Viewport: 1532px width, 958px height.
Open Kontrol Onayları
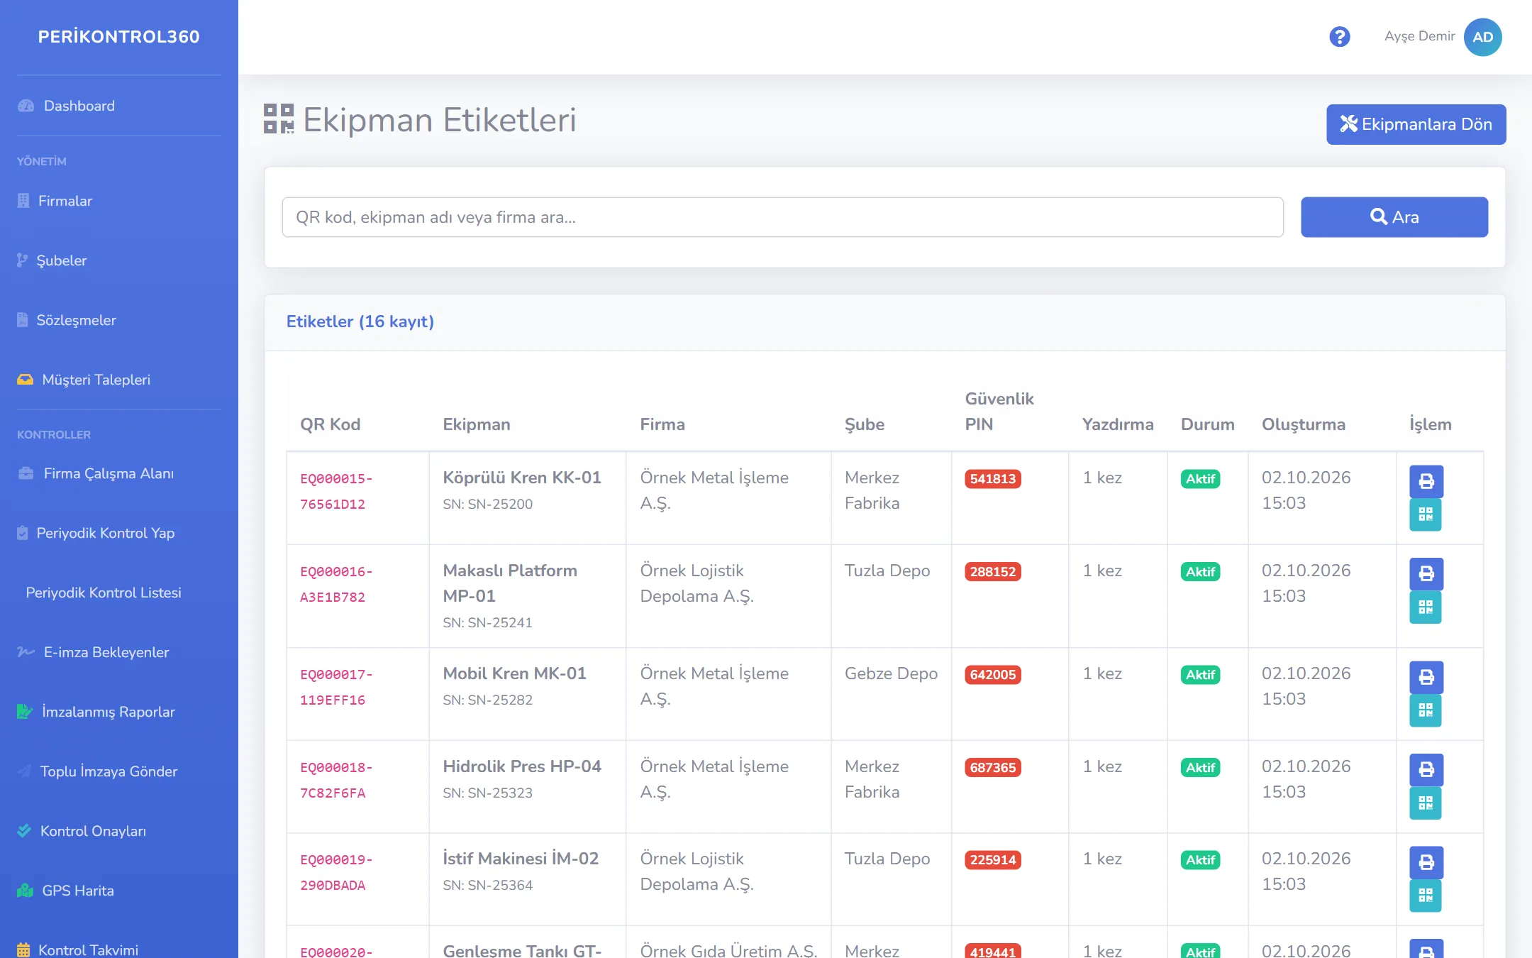click(x=118, y=831)
